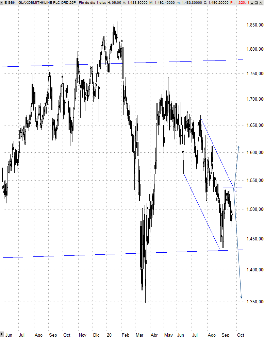Click the 1.600,00 price axis label
Screen dimensions: 264x337
pos(255,152)
